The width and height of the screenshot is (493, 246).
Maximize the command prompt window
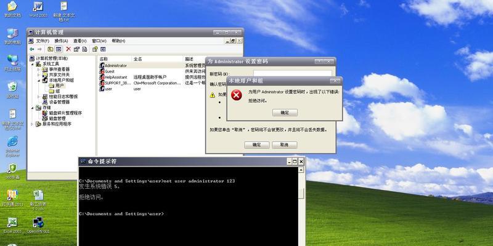[x=295, y=162]
